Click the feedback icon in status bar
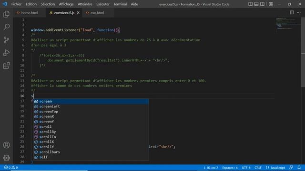The width and height of the screenshot is (305, 171). point(291,168)
